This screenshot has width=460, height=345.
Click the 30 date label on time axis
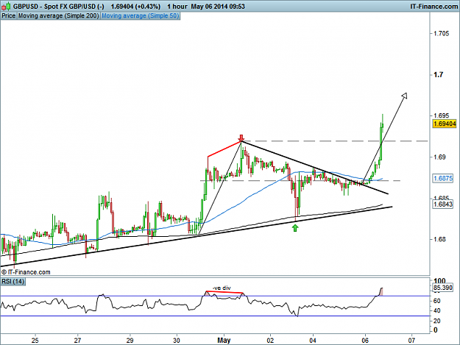(177, 341)
